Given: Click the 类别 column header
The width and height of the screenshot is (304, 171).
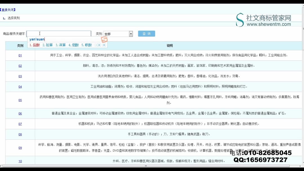Looking at the screenshot, I should (x=20, y=46).
